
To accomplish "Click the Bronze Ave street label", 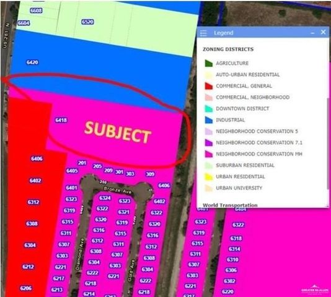I will (x=118, y=191).
